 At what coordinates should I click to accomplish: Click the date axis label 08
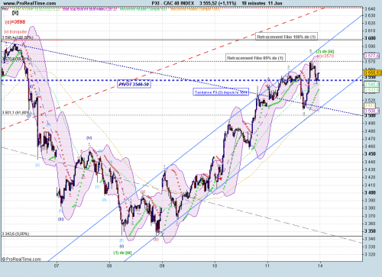click(x=109, y=266)
